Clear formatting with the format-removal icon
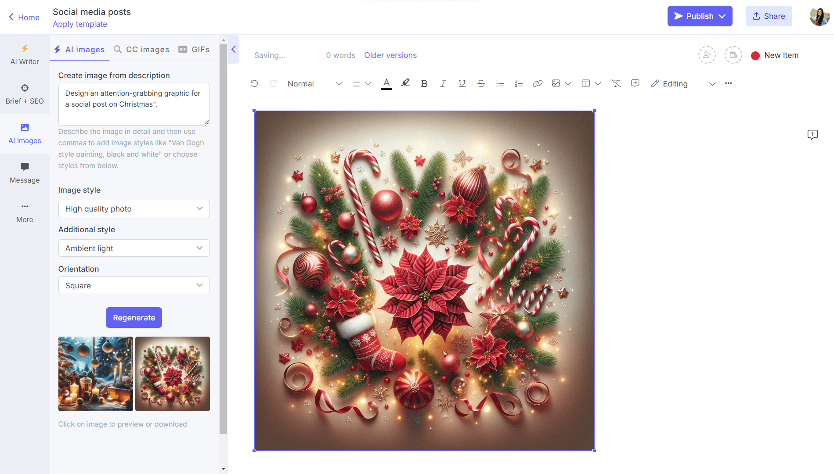This screenshot has width=834, height=474. [x=616, y=83]
